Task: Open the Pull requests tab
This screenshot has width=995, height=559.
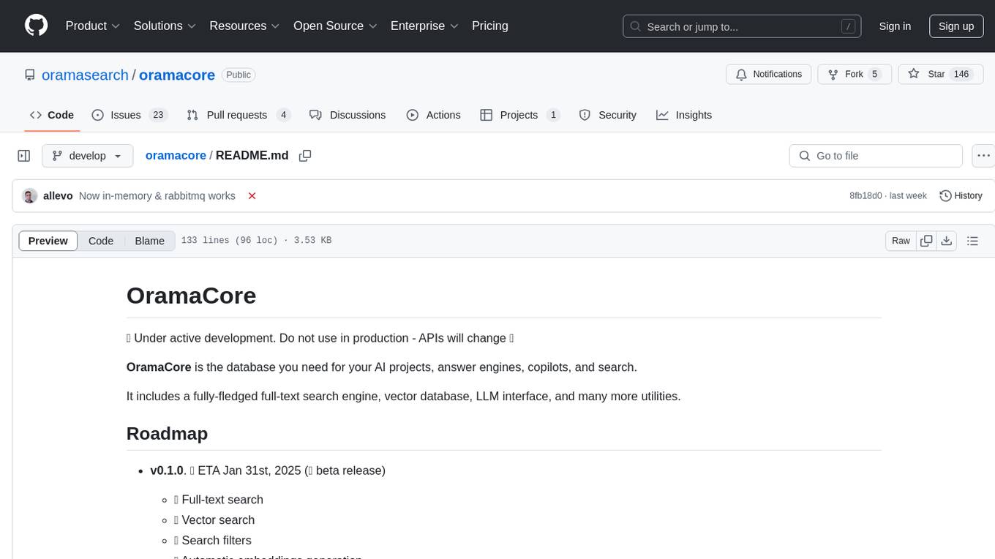Action: pos(239,115)
